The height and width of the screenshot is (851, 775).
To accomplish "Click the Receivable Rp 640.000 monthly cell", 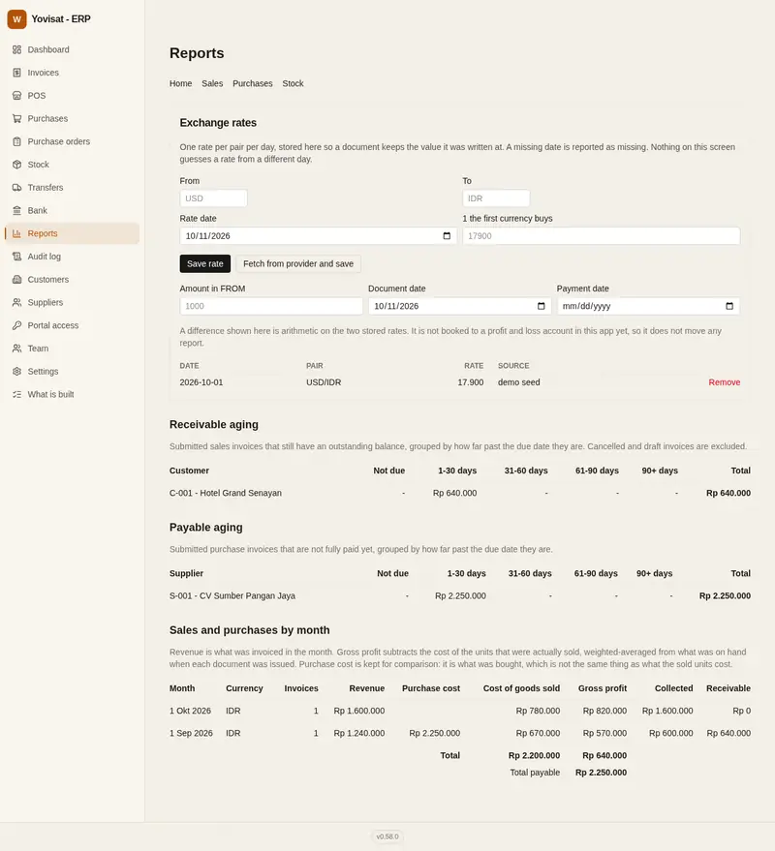I will pos(728,733).
